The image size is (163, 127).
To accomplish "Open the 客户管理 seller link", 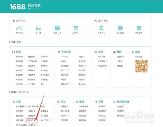I will pos(44,116).
